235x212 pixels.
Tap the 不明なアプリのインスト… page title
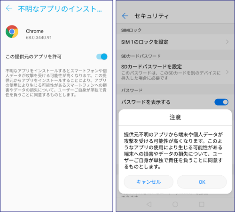tap(60, 9)
